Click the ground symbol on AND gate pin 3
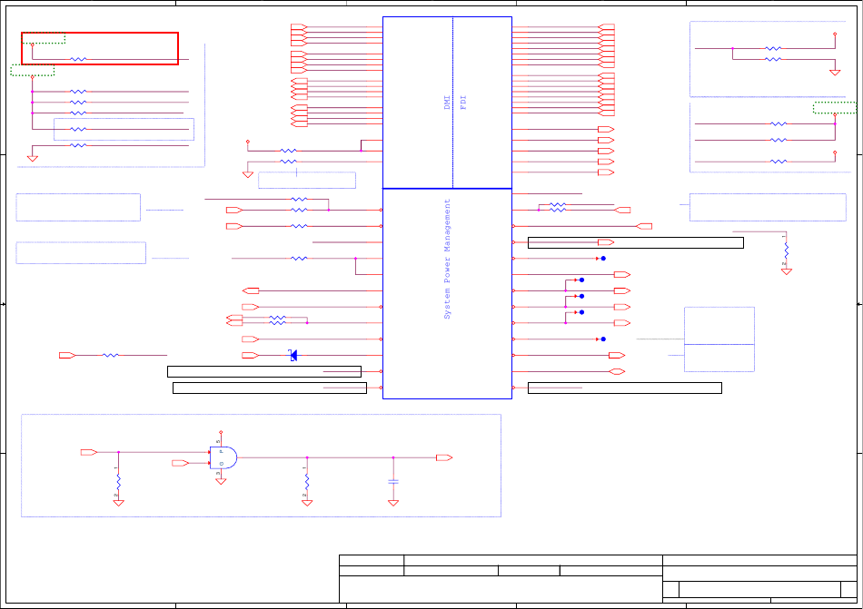863x609 pixels. pos(221,482)
